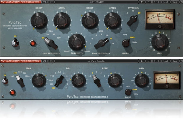Click VU meter adjustment screw on MEQ-5
The width and height of the screenshot is (183, 119).
click(x=167, y=86)
